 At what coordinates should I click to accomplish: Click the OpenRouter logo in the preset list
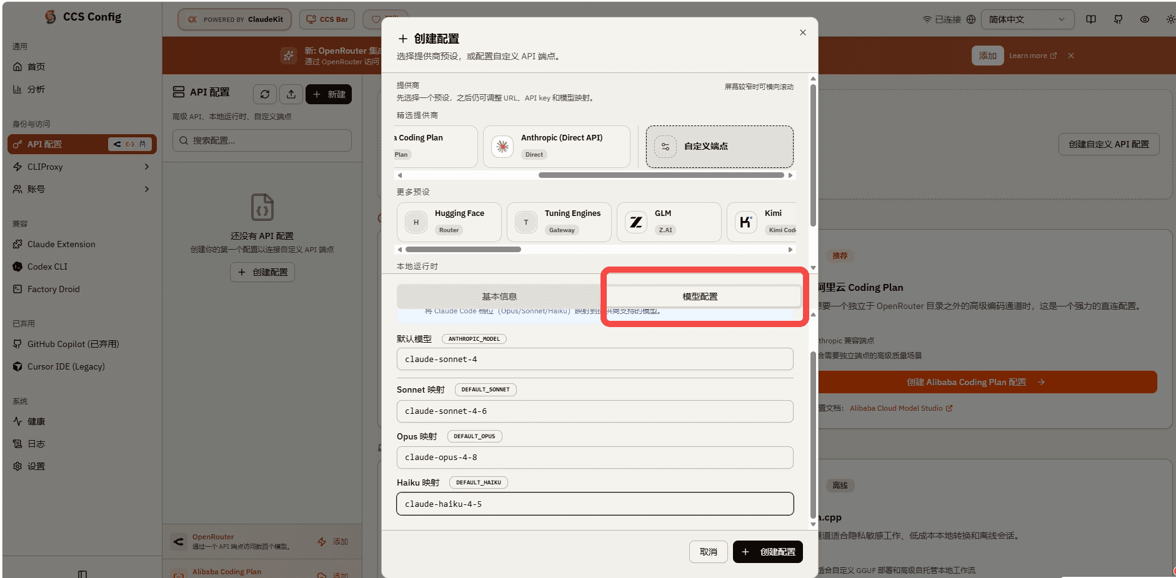click(179, 542)
